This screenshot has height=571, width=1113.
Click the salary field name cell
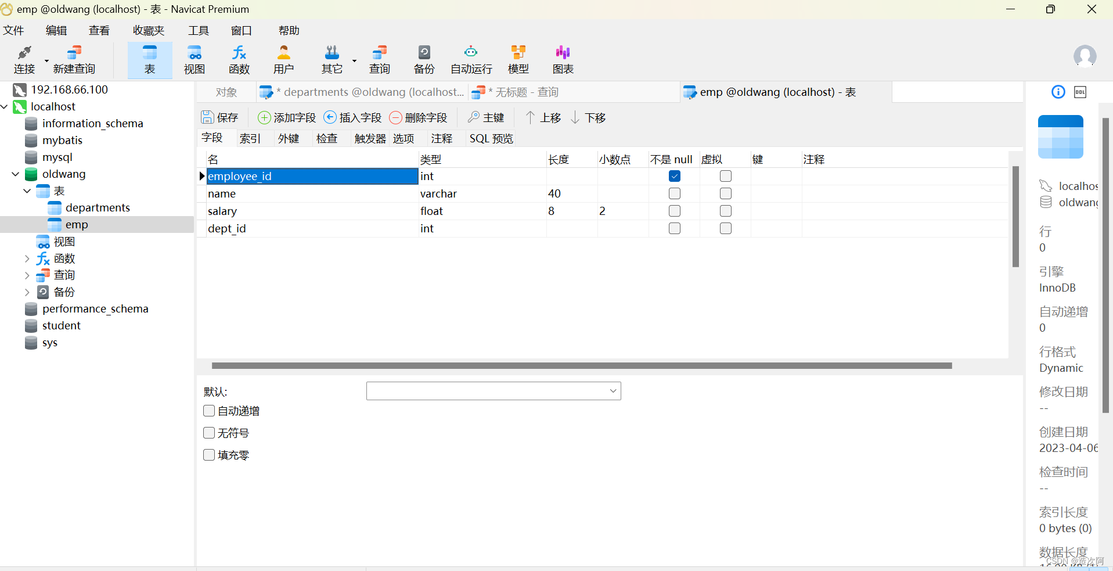[x=312, y=211]
